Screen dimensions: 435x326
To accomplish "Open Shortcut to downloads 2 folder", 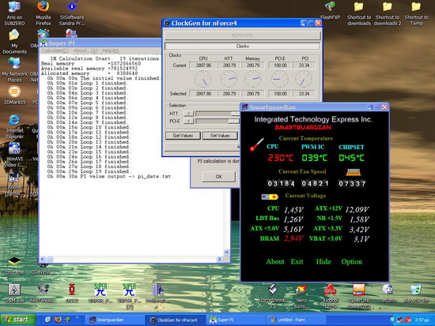I will (x=388, y=13).
